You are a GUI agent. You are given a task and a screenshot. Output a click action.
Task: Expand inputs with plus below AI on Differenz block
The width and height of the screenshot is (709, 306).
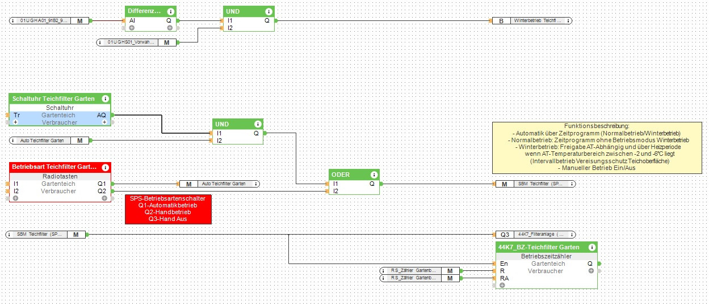[132, 27]
